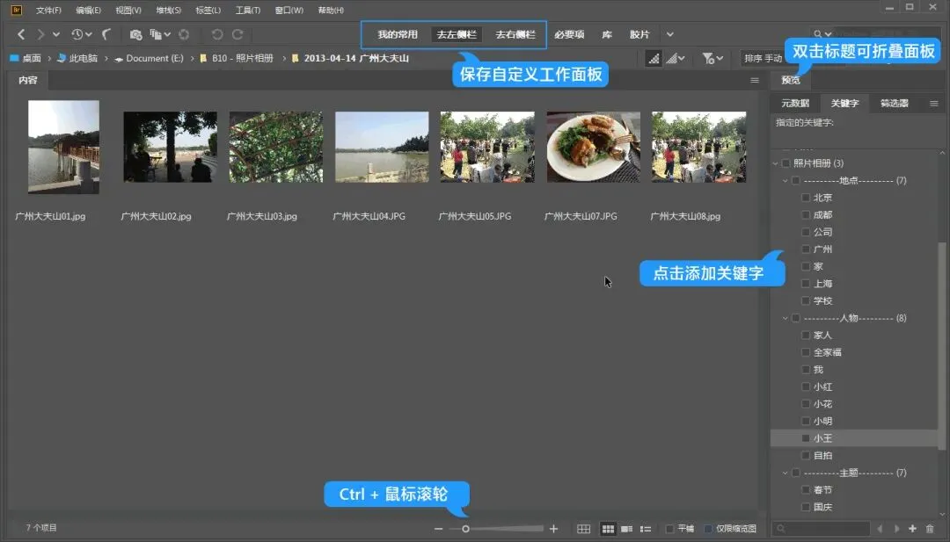Rotate 90 degrees clockwise
This screenshot has width=950, height=542.
point(237,34)
